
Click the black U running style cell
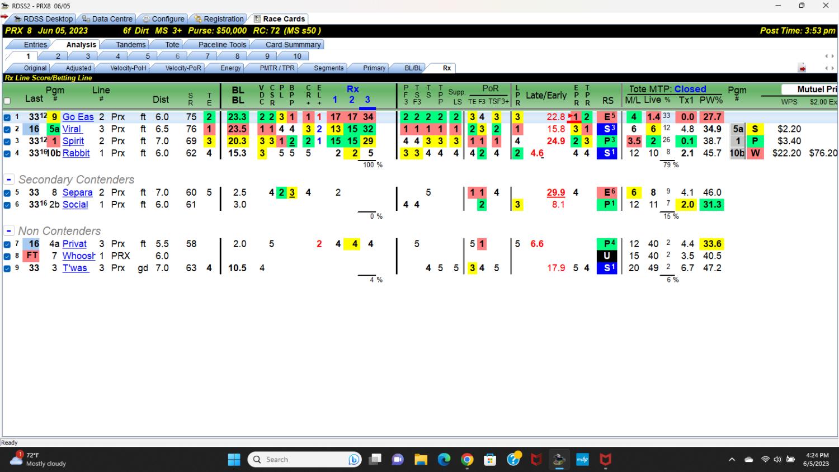point(607,256)
